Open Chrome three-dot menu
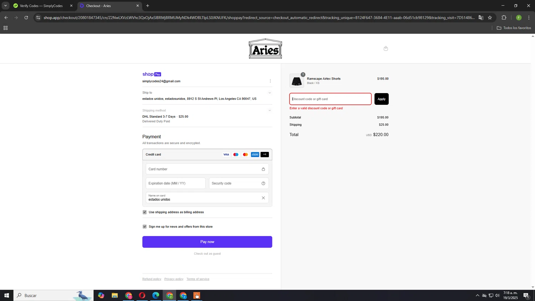Screen dimensions: 535x301 pyautogui.click(x=529, y=17)
